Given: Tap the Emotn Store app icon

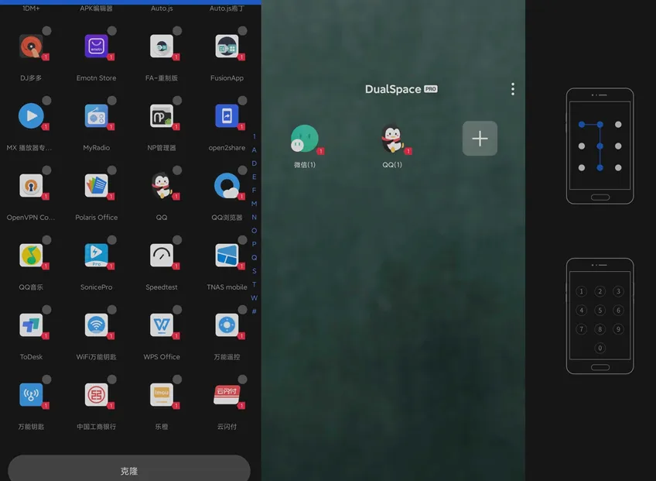Looking at the screenshot, I should coord(96,46).
